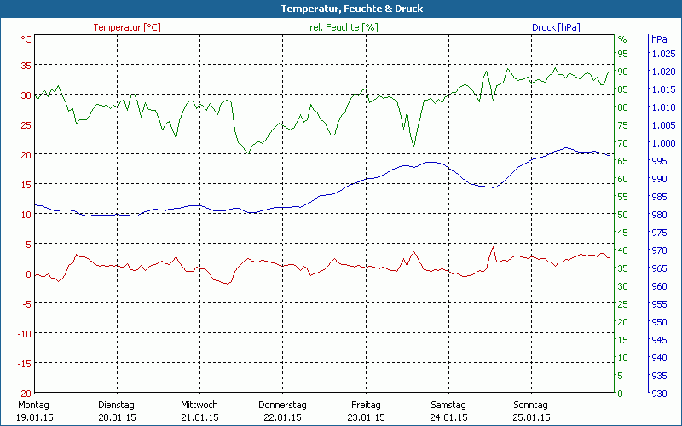Click the blue pressure axis value "965"

(x=659, y=268)
